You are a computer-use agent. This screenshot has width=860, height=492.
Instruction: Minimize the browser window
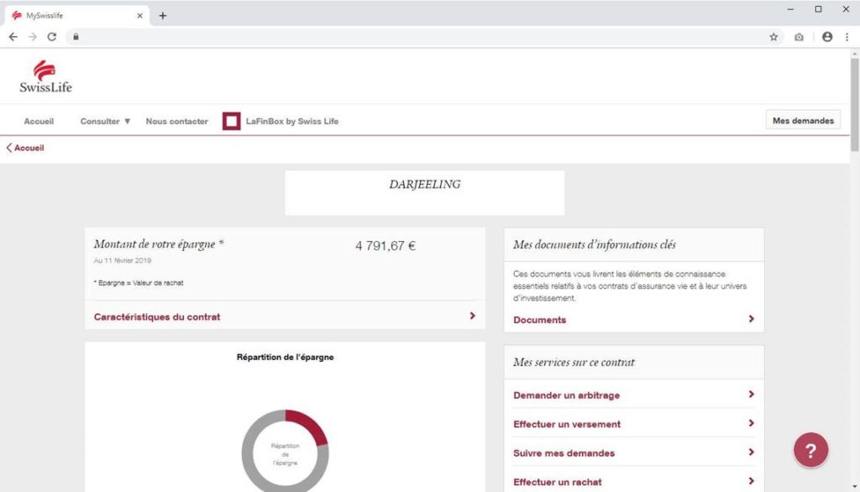790,9
